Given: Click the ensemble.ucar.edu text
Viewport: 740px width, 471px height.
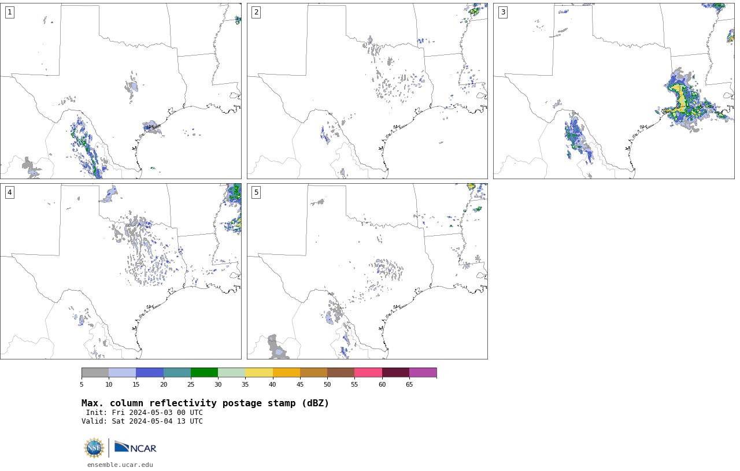Looking at the screenshot, I should (x=120, y=465).
